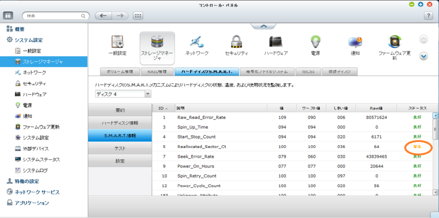439x218 pixels.
Task: Expand the アプリケーション section
Action: (28, 203)
